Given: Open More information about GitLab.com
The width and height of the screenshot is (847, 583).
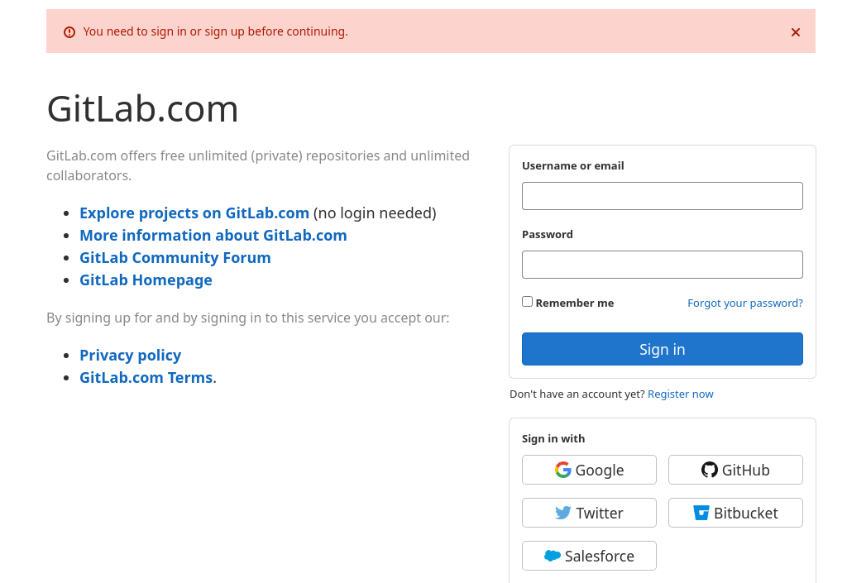Looking at the screenshot, I should click(213, 236).
